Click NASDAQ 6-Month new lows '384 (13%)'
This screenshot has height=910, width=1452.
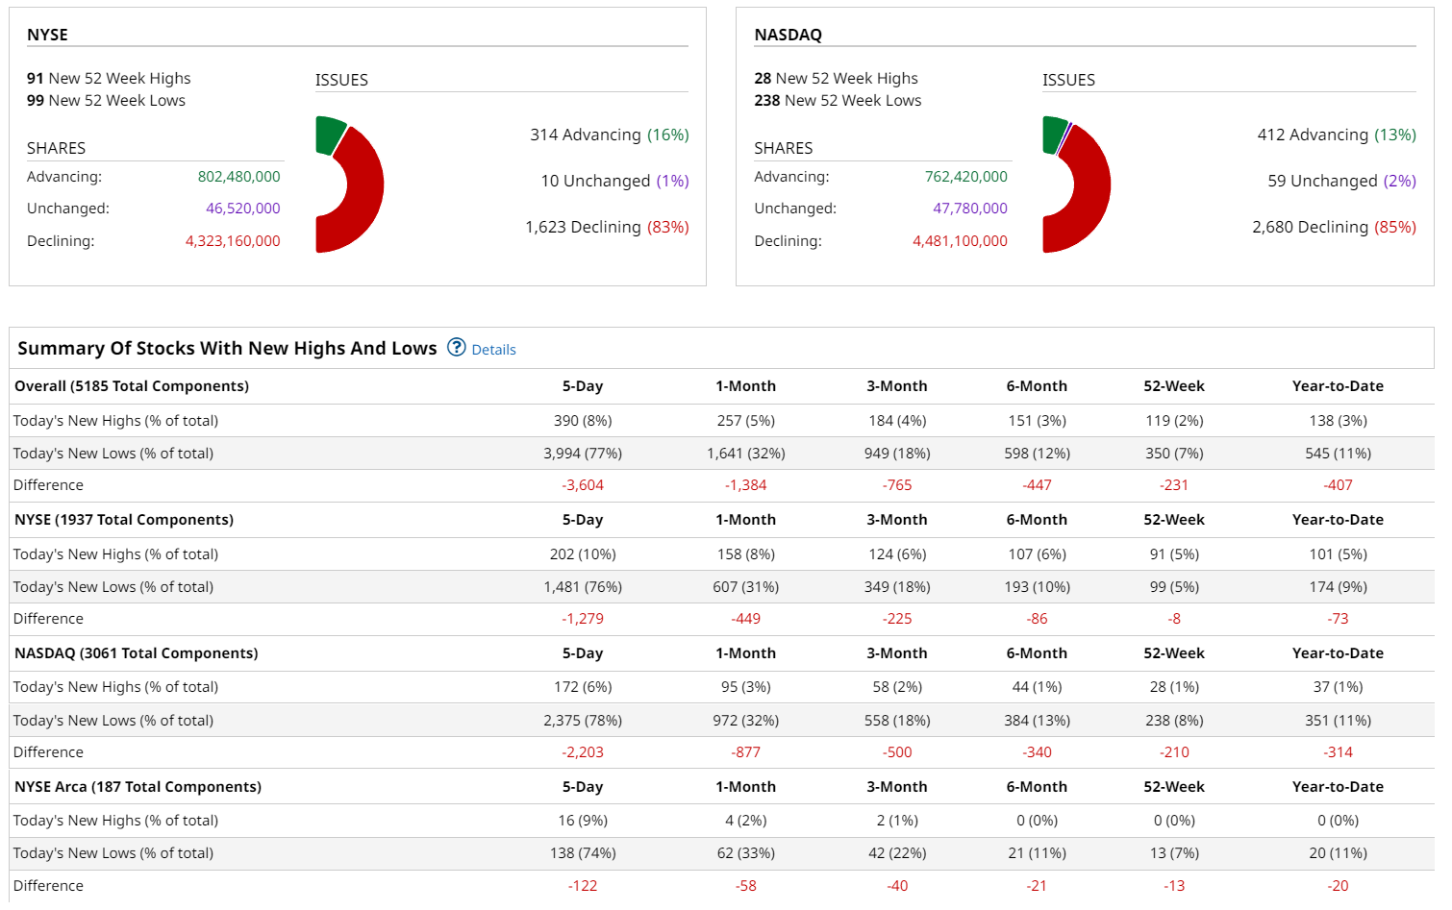click(1037, 721)
